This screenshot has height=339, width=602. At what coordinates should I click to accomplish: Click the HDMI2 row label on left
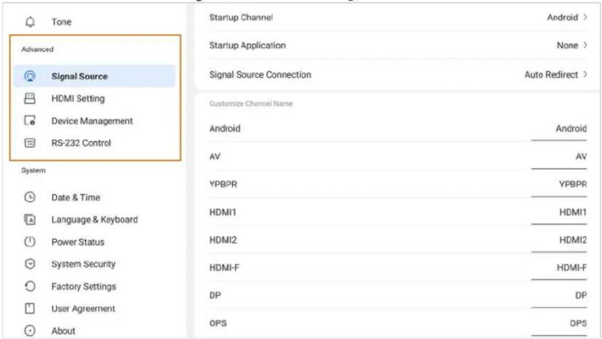223,240
